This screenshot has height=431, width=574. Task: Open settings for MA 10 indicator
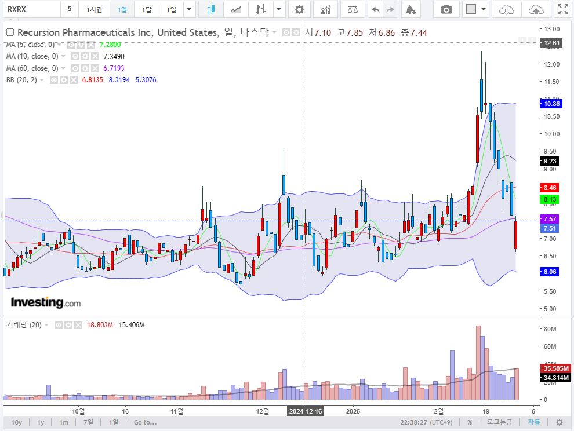click(85, 56)
